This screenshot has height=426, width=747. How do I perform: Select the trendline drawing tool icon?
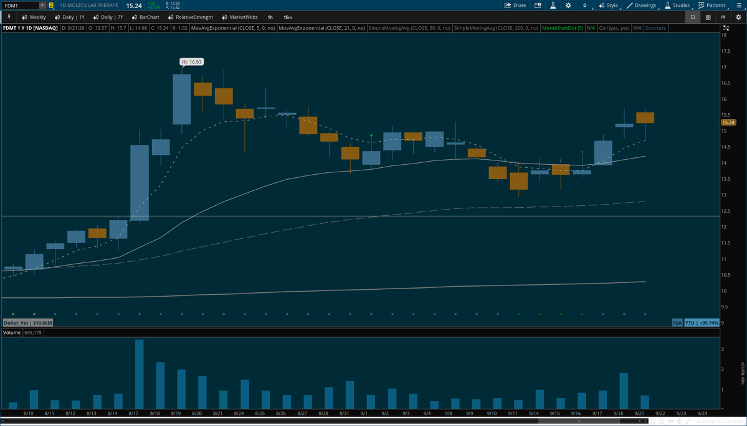(688, 421)
